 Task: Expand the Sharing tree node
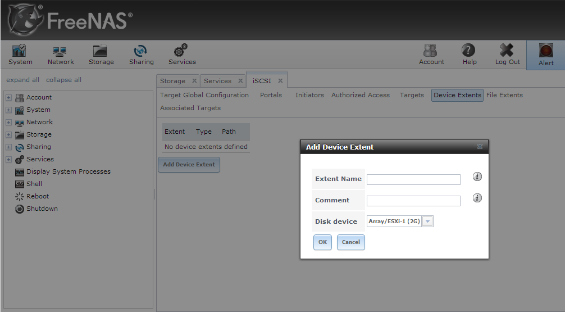pyautogui.click(x=8, y=147)
